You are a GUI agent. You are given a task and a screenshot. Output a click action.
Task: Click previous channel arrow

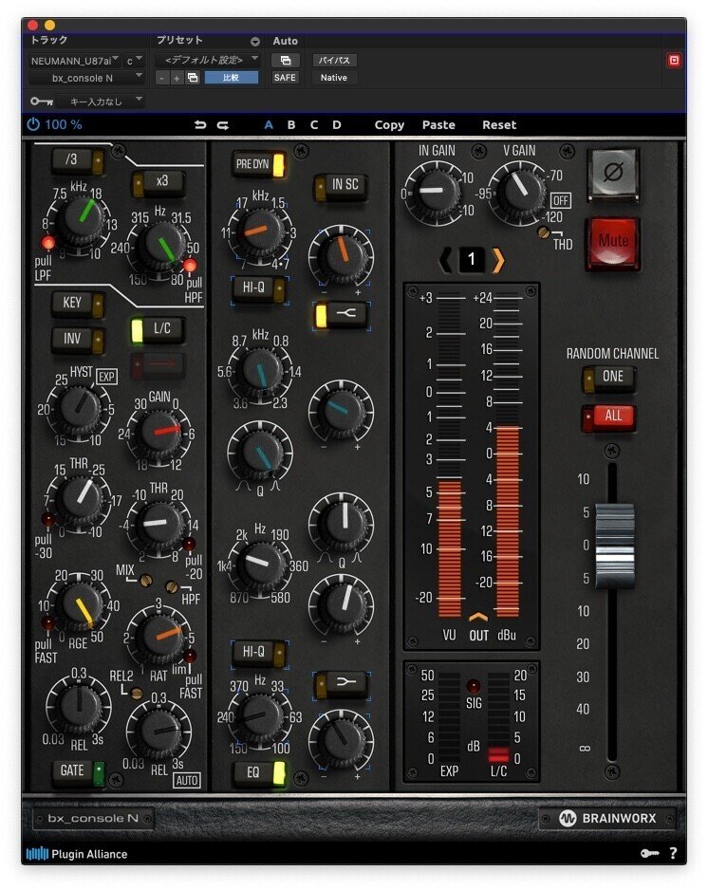446,259
